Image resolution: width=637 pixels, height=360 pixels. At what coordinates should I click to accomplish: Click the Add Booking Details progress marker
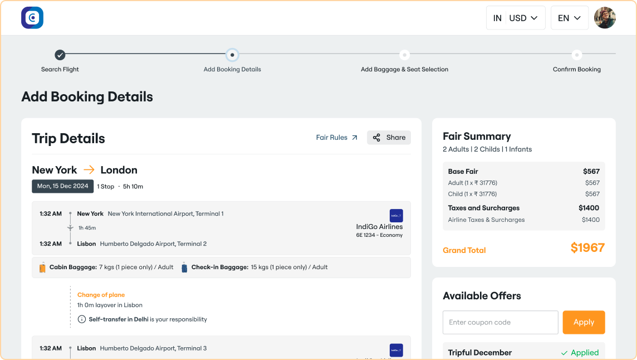tap(232, 56)
